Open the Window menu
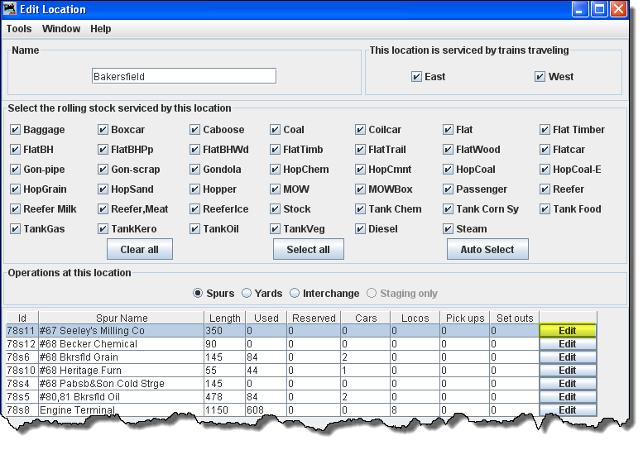The width and height of the screenshot is (643, 450). pos(61,29)
